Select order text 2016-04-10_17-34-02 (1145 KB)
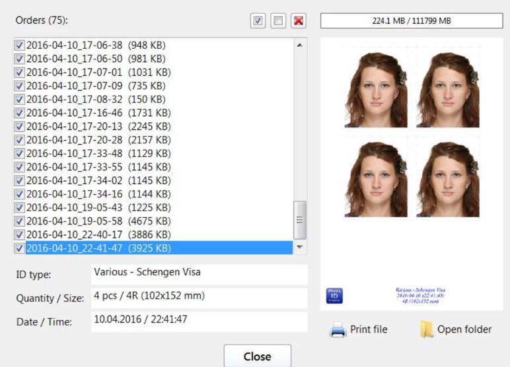This screenshot has width=510, height=367. coord(98,180)
